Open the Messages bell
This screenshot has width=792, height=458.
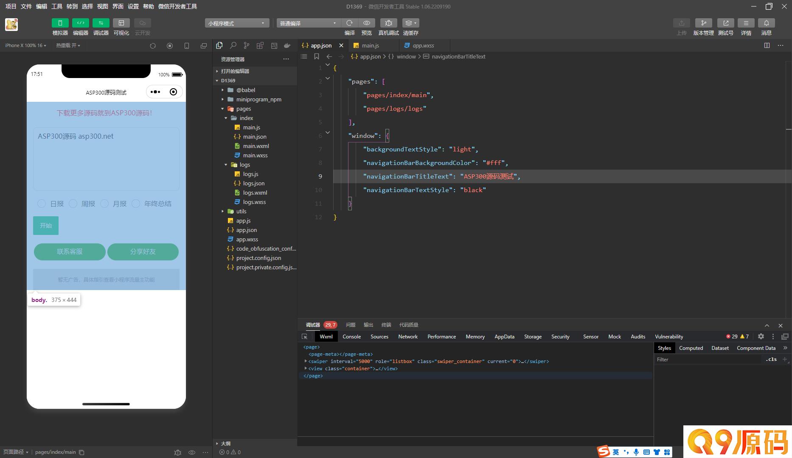click(x=766, y=23)
